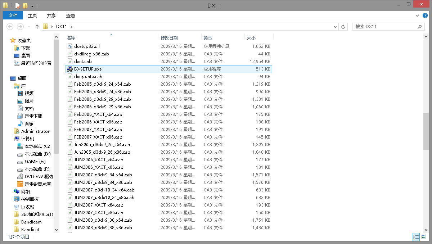Click the new folder quick access icon

pyautogui.click(x=25, y=5)
